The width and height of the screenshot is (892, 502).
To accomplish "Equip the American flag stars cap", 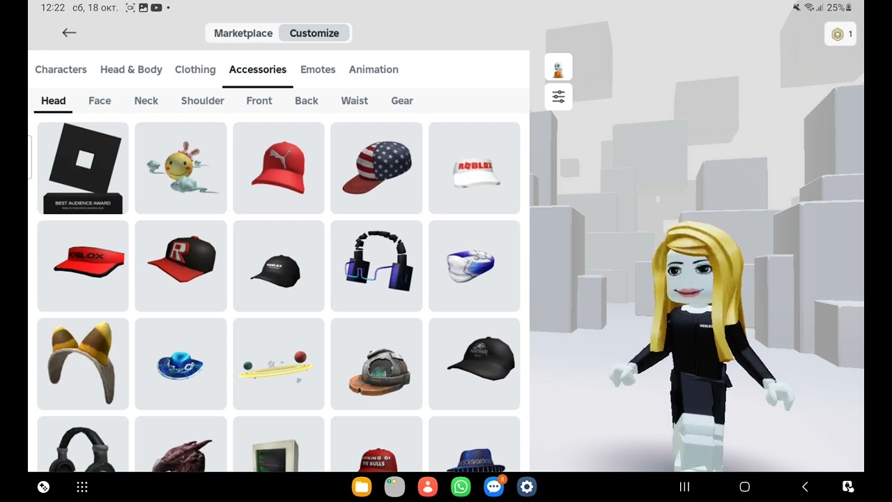I will 376,168.
